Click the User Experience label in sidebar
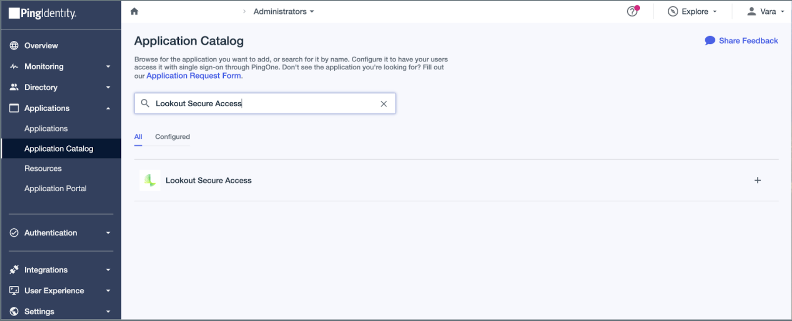 coord(54,290)
